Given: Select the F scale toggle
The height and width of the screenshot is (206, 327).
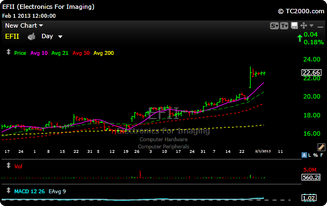Looking at the screenshot, I should pos(321,155).
